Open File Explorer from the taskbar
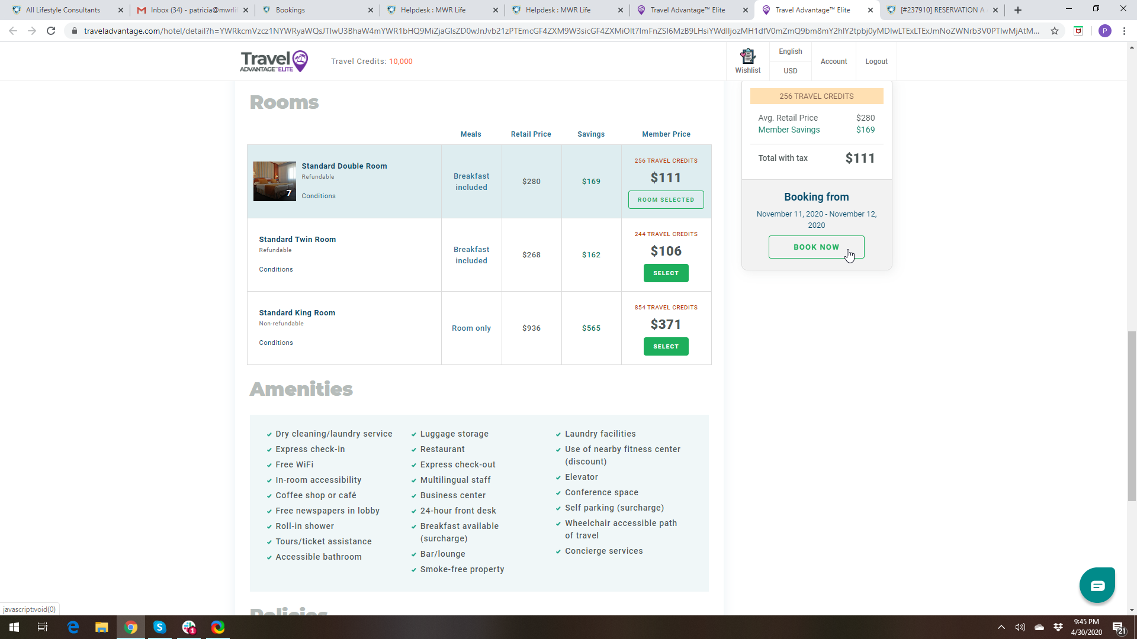The width and height of the screenshot is (1137, 639). pyautogui.click(x=102, y=627)
